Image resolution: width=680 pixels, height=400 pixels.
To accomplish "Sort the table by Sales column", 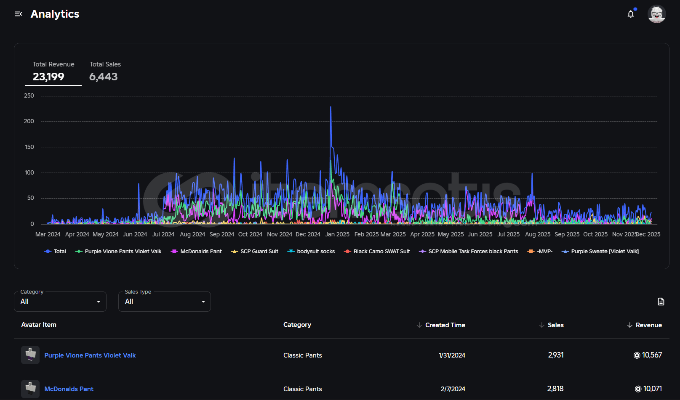I will coord(555,325).
